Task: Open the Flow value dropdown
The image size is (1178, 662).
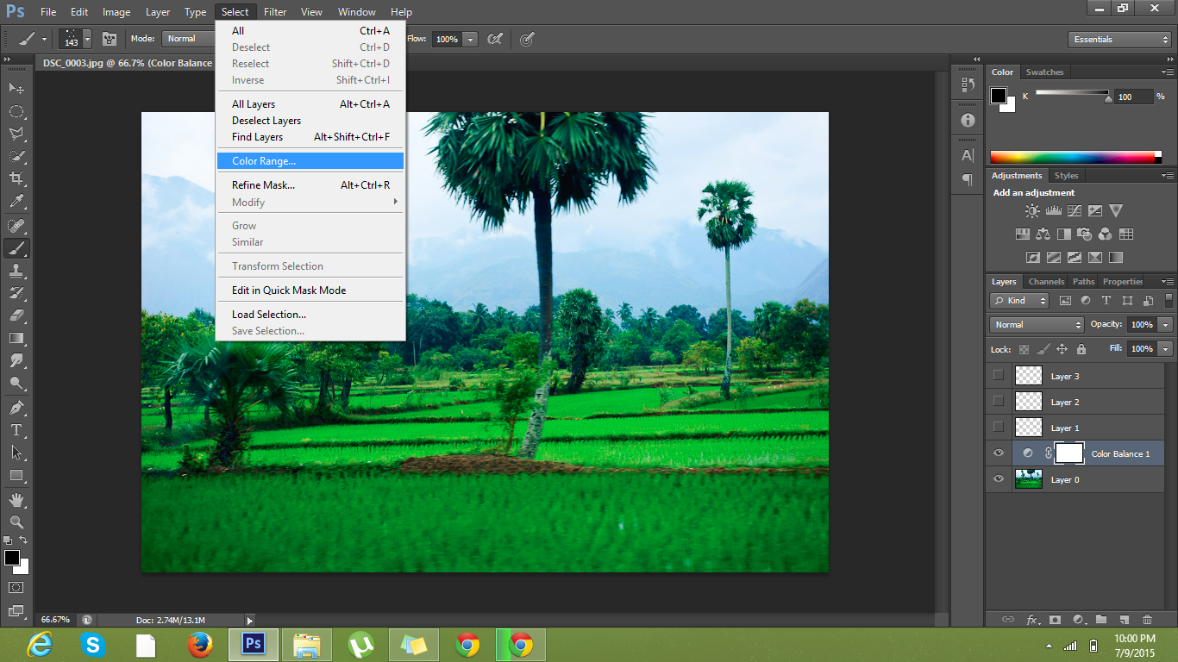Action: click(471, 40)
